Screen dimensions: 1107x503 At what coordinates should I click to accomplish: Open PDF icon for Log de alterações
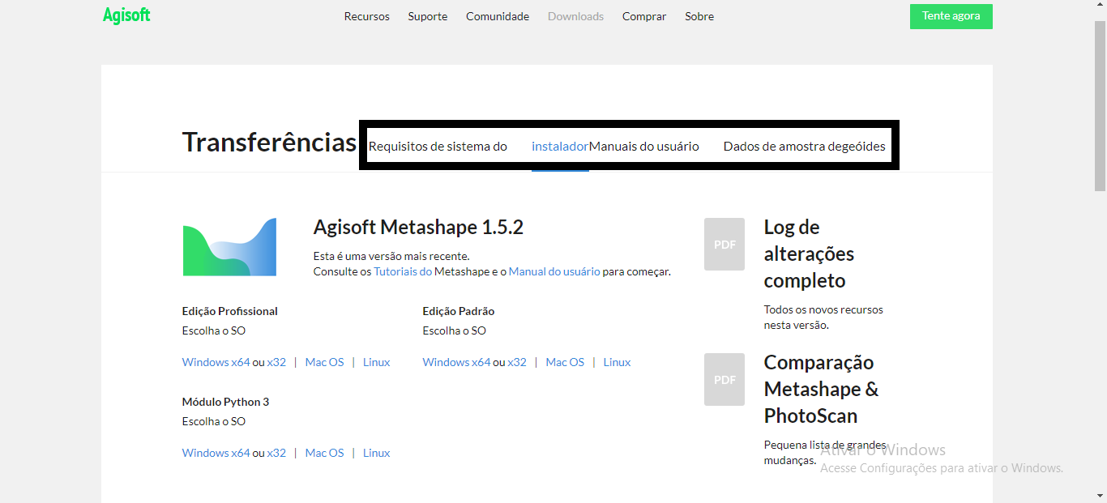click(724, 244)
